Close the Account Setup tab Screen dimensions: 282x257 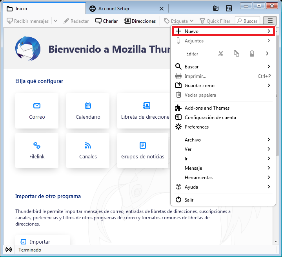pos(162,9)
